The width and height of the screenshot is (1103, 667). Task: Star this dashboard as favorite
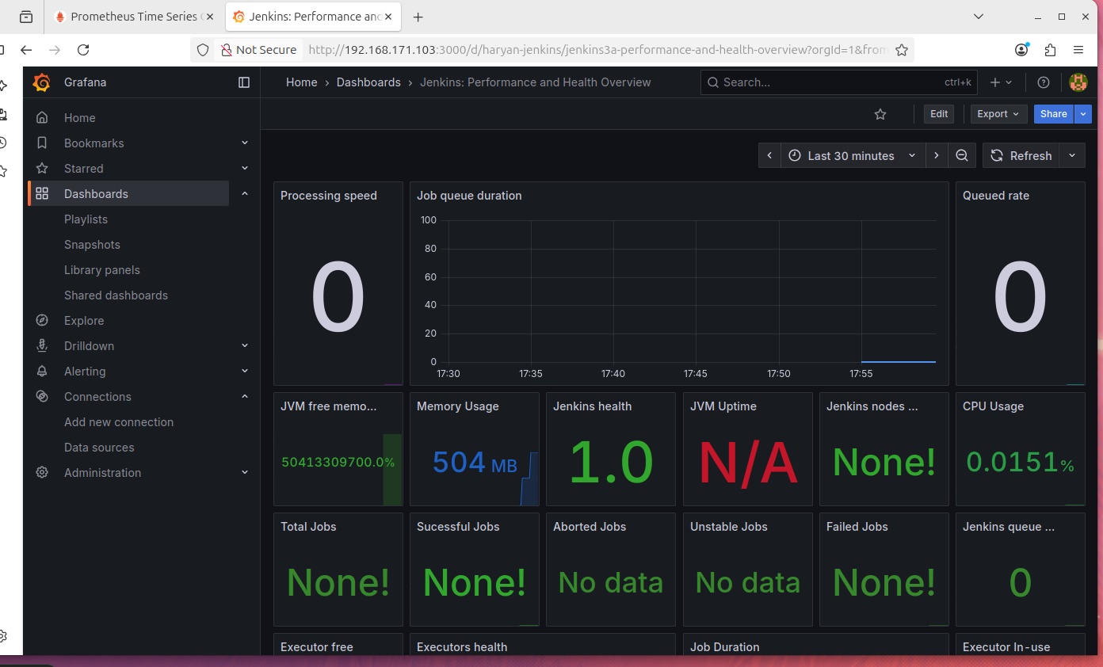880,114
